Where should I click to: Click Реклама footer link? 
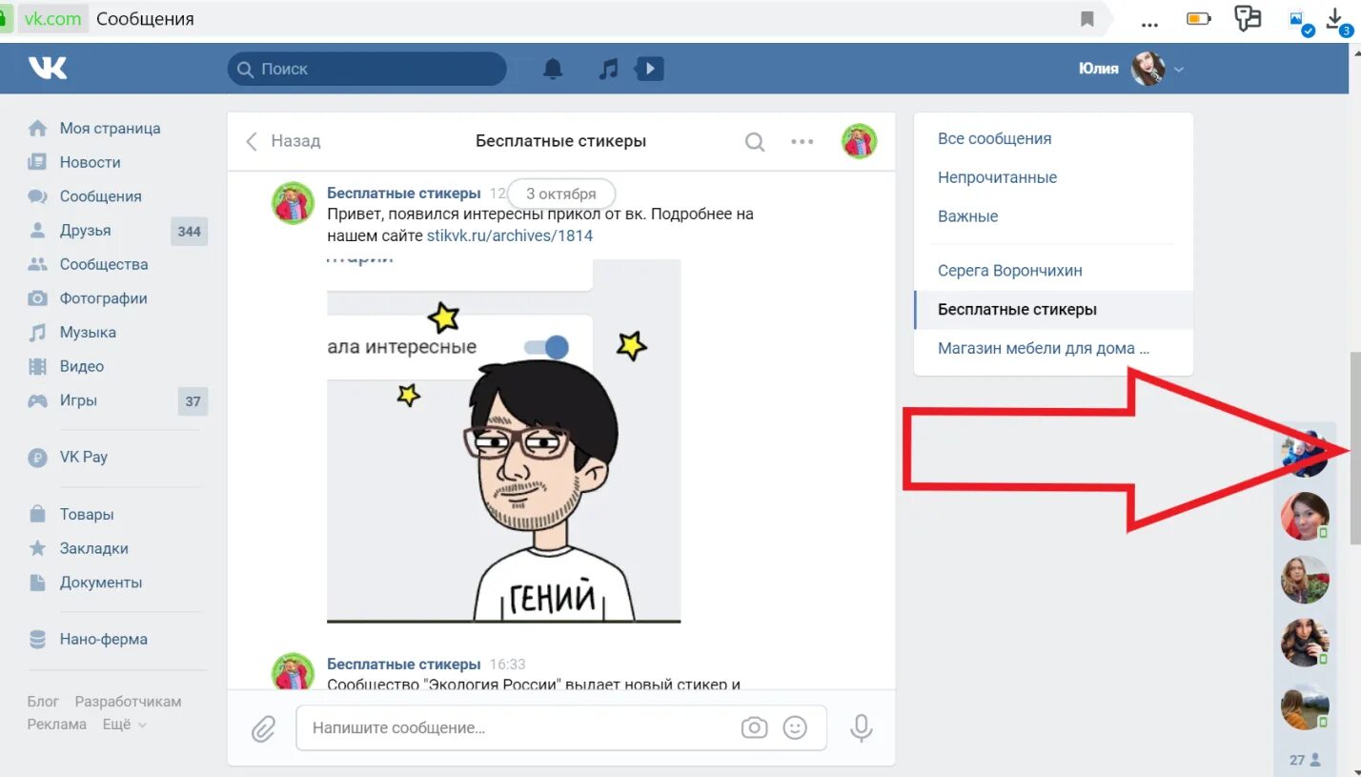(x=57, y=725)
